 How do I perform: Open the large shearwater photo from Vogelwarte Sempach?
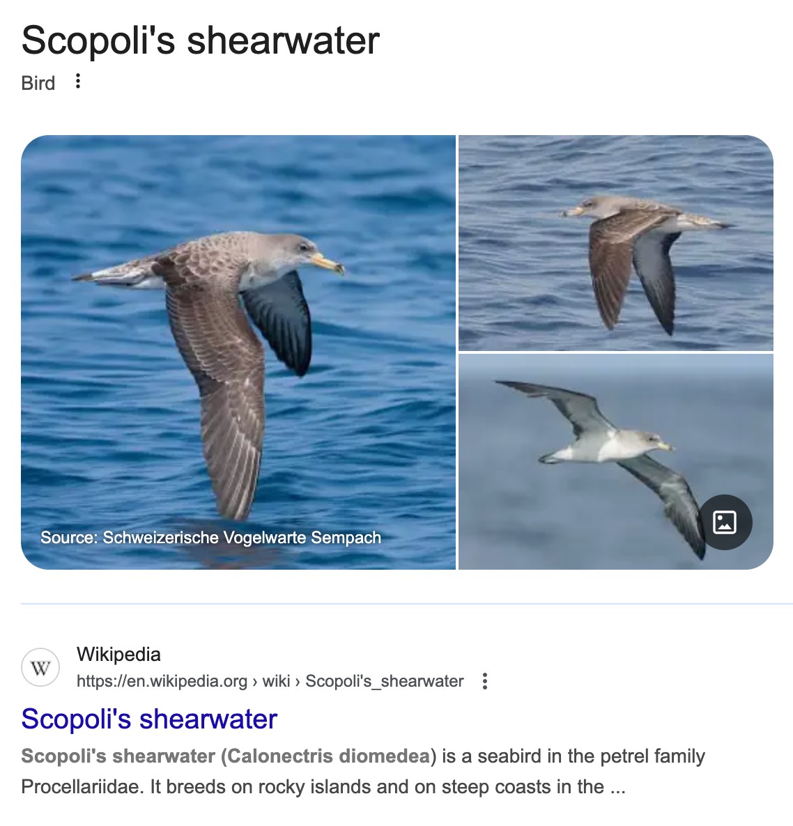pos(238,352)
